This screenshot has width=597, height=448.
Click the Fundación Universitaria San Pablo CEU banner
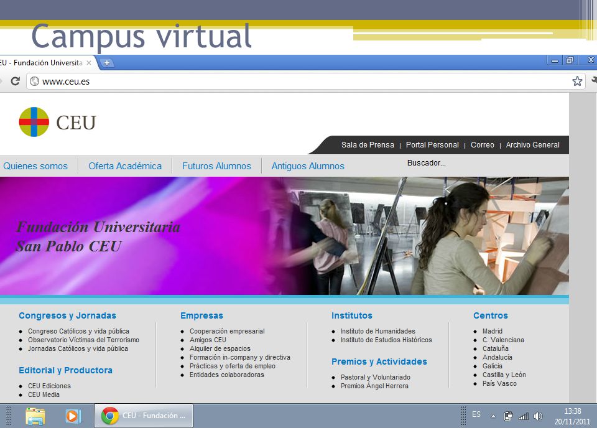284,236
